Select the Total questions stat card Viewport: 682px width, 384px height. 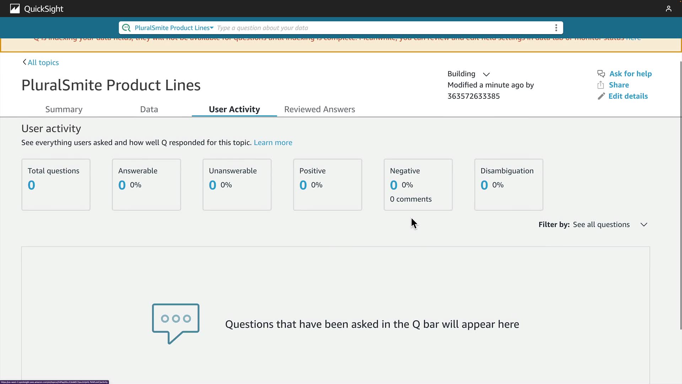click(56, 185)
